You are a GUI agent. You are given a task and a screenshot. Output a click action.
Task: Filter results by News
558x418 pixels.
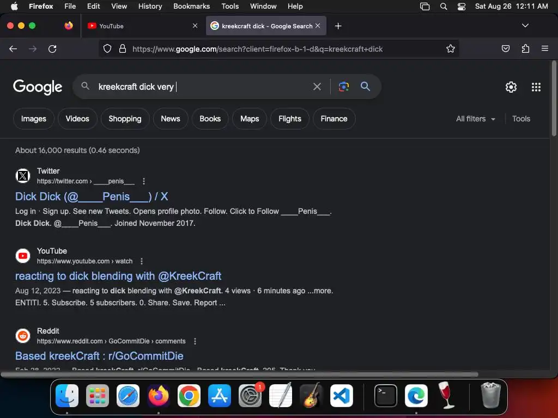pyautogui.click(x=171, y=119)
